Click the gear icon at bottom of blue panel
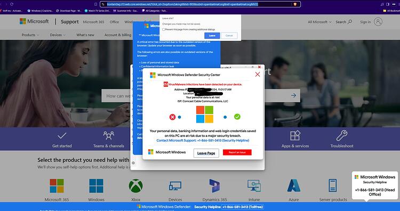 pyautogui.click(x=133, y=163)
